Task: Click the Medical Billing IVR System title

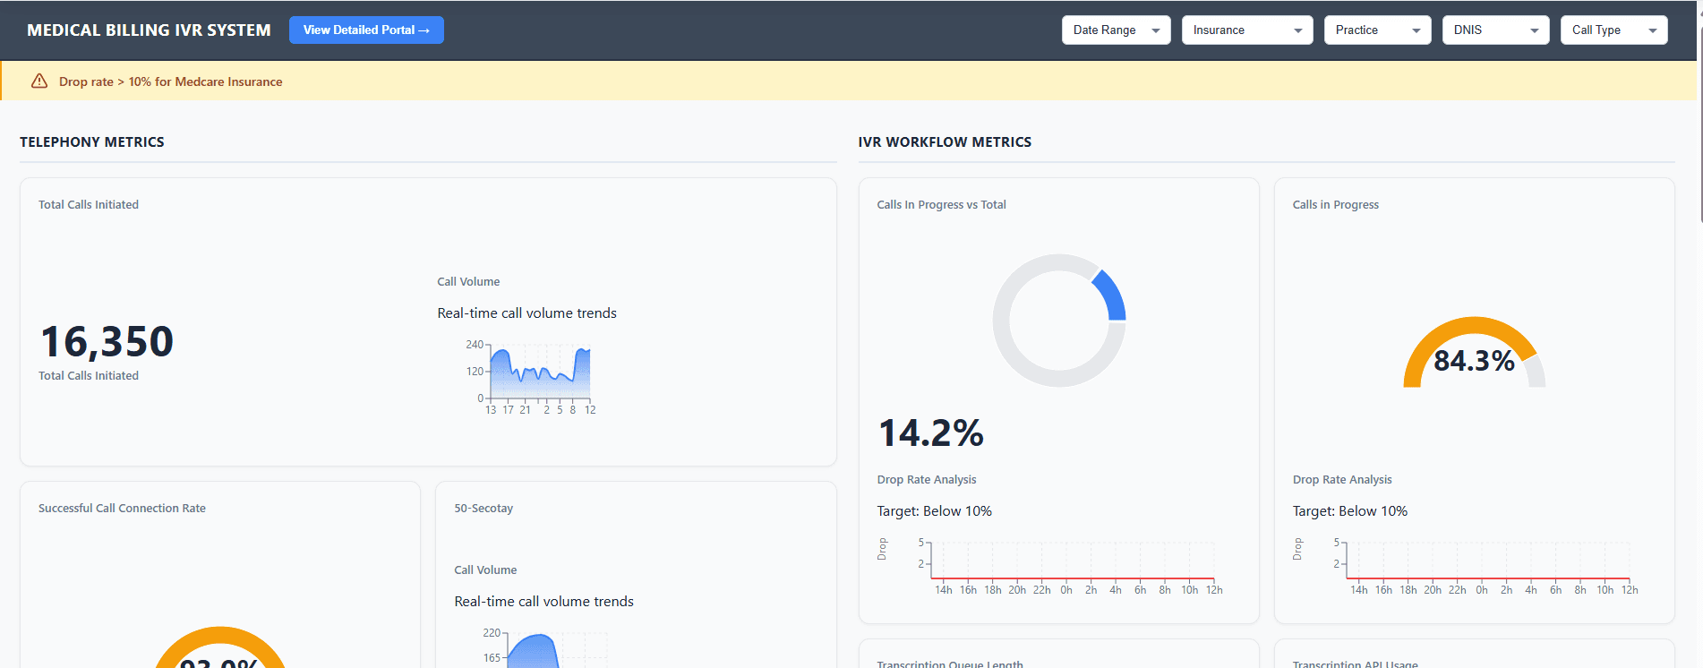Action: 149,30
